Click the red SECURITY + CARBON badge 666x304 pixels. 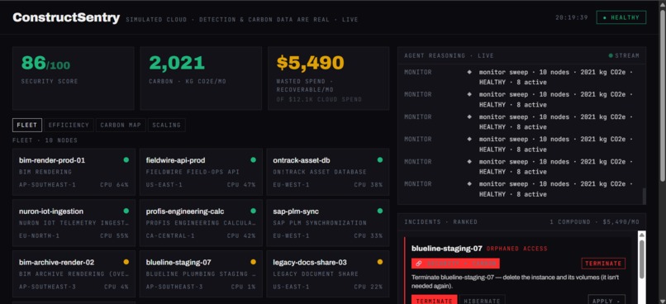[455, 264]
